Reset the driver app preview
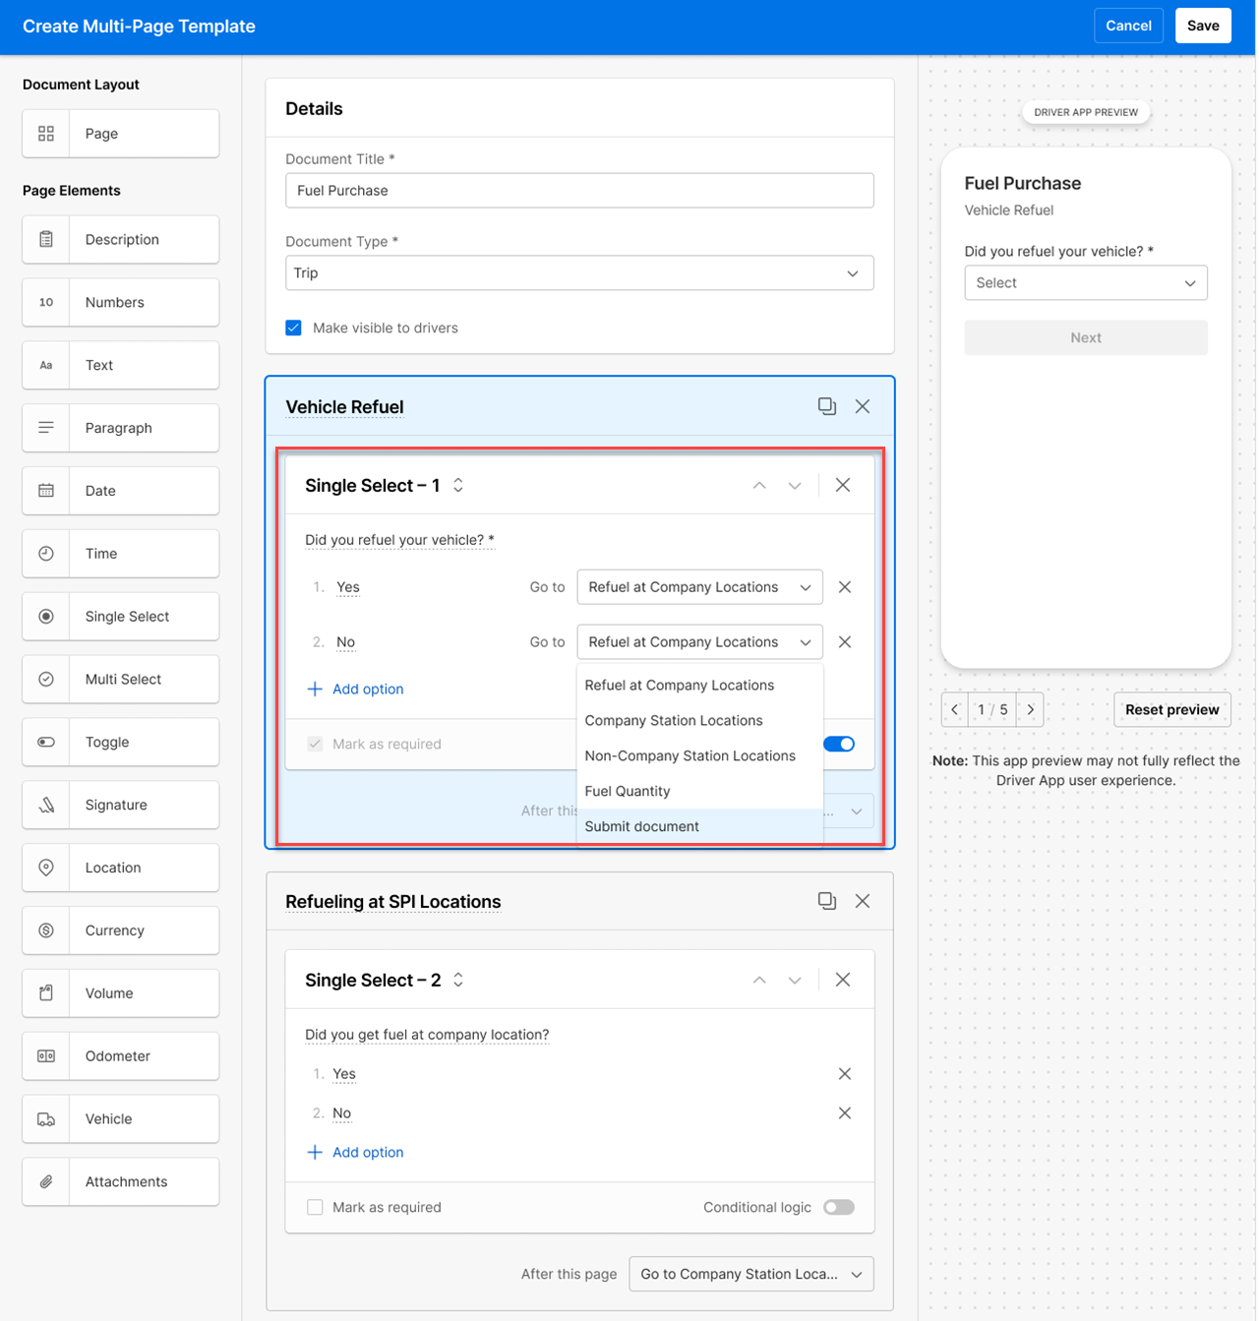Viewport: 1259px width, 1321px height. pos(1172,710)
